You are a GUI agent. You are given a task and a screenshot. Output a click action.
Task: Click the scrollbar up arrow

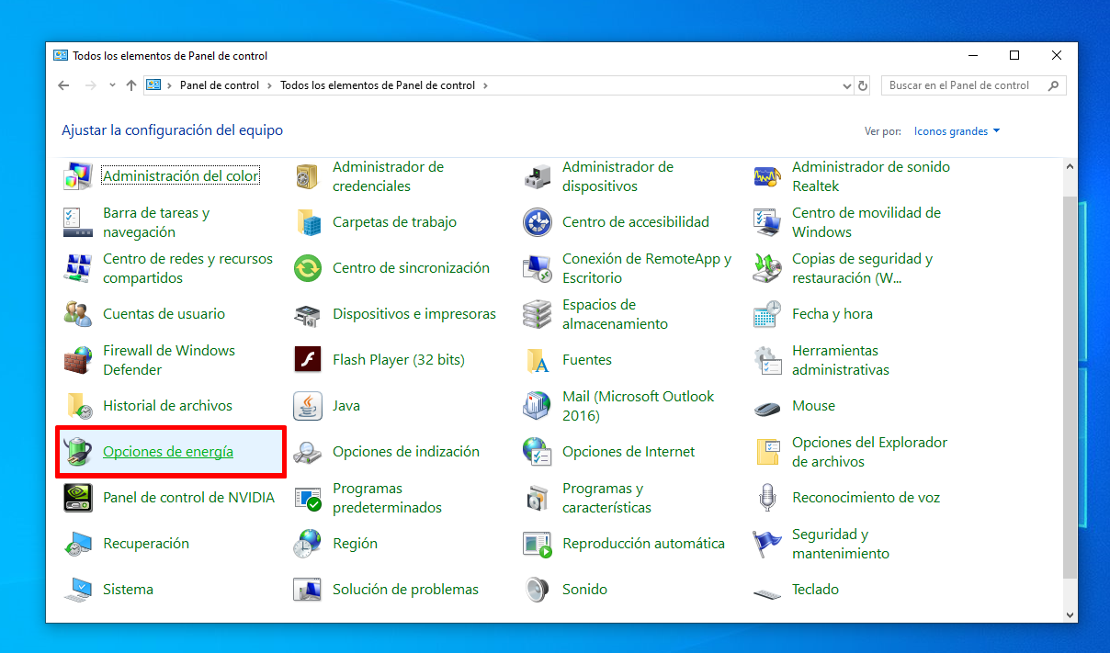coord(1070,166)
